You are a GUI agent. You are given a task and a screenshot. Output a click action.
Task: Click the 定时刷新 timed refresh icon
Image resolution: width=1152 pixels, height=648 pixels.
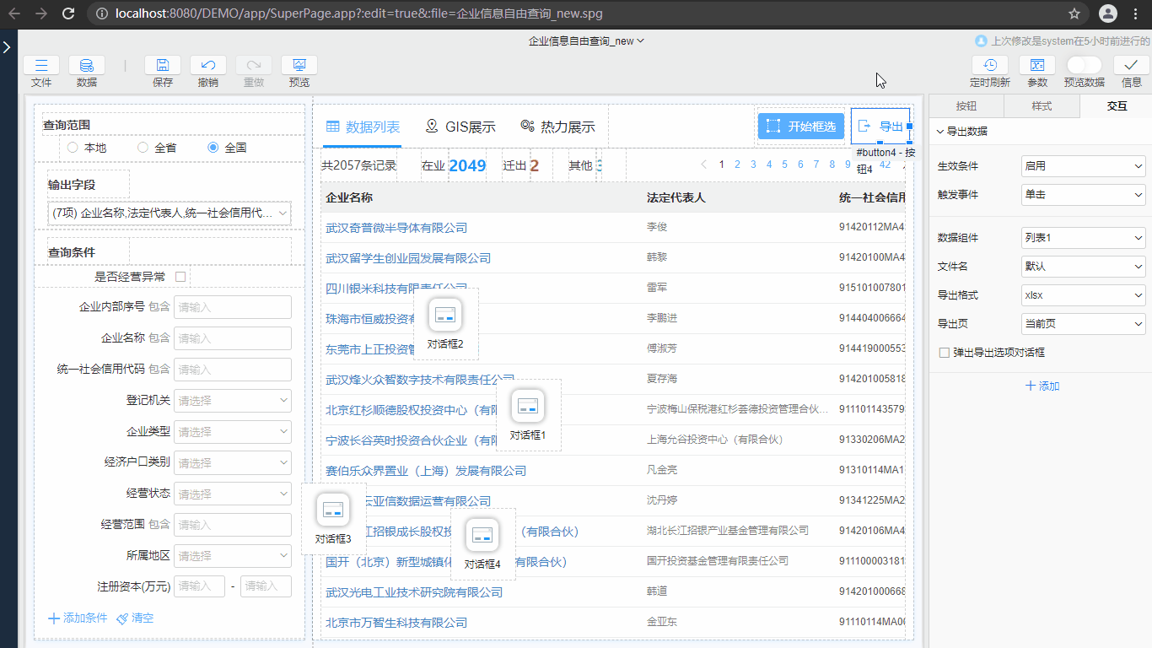coord(989,64)
